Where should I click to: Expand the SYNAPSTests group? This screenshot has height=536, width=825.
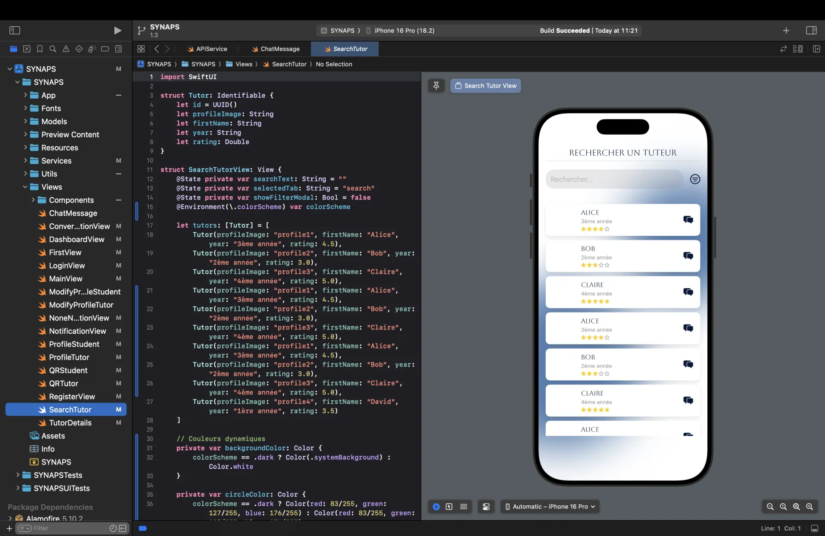[x=18, y=475]
